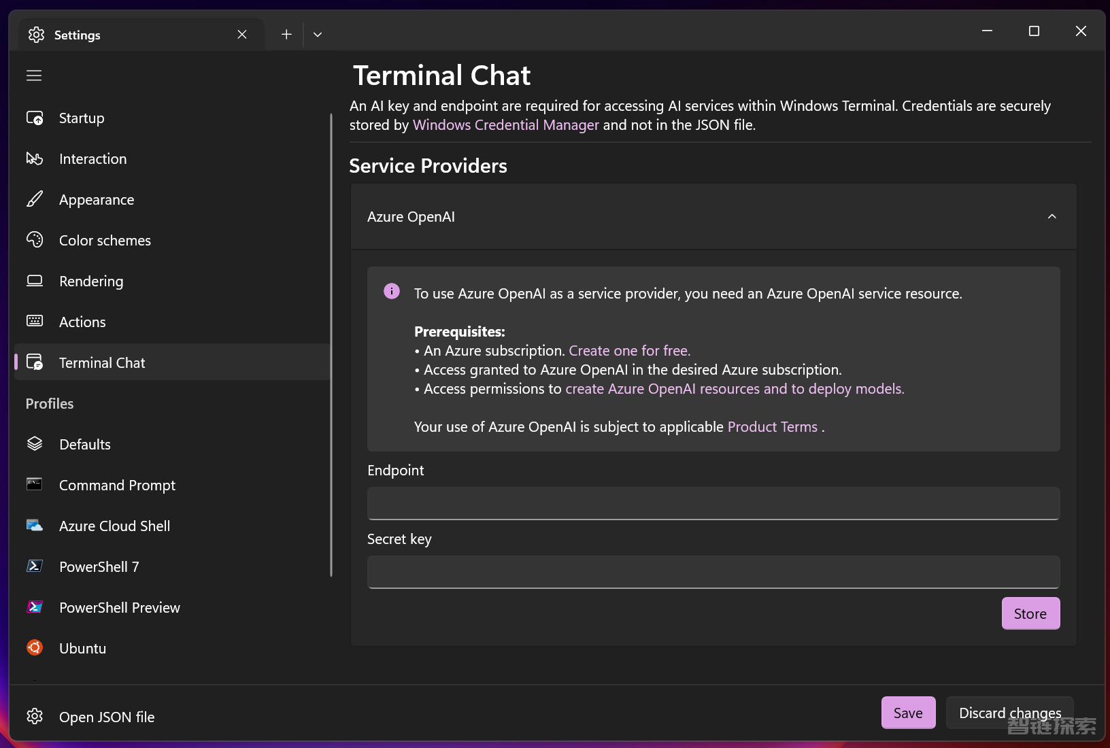This screenshot has width=1110, height=748.
Task: Click the Startup icon in sidebar
Action: (x=35, y=118)
